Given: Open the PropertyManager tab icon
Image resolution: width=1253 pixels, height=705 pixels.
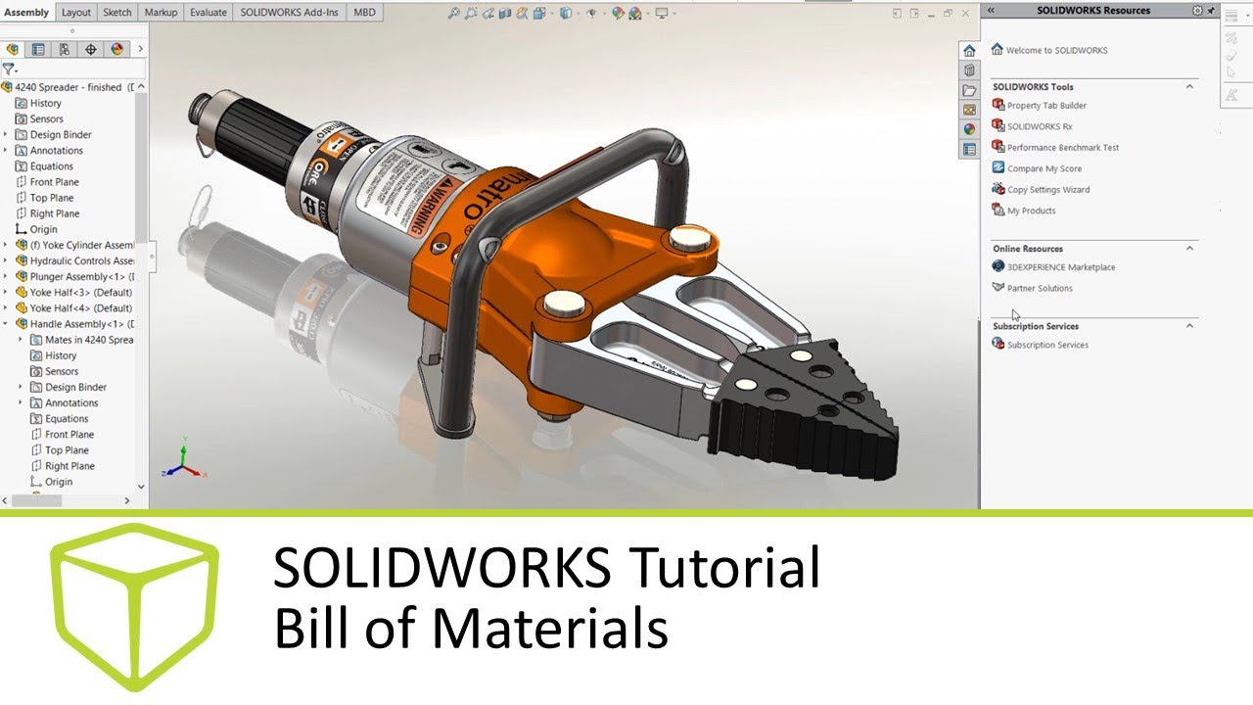Looking at the screenshot, I should point(38,49).
